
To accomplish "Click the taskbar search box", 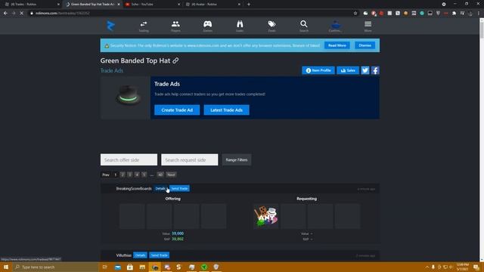I will [55, 267].
